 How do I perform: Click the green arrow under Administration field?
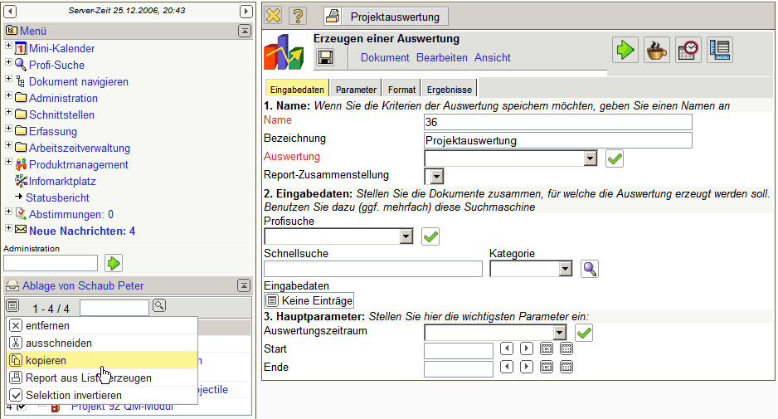point(113,263)
